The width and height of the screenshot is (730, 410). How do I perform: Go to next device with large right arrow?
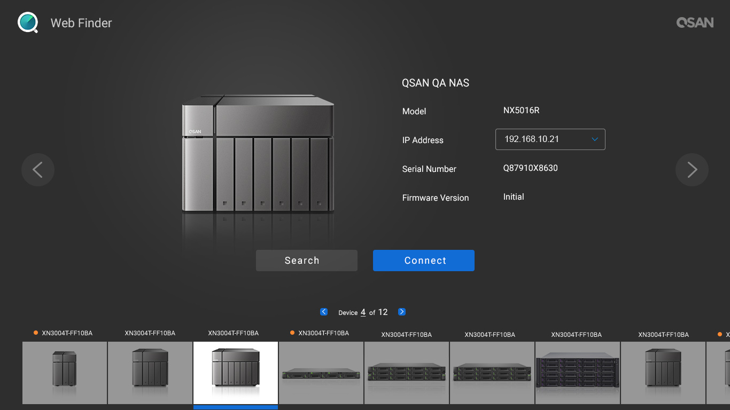pyautogui.click(x=692, y=170)
